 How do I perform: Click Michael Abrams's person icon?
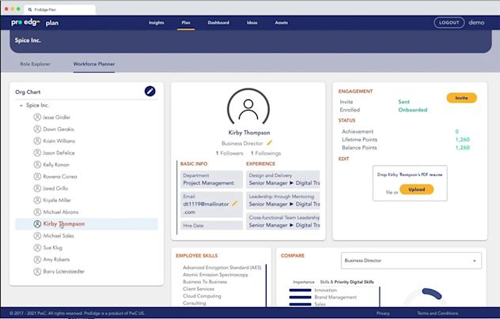tap(37, 212)
